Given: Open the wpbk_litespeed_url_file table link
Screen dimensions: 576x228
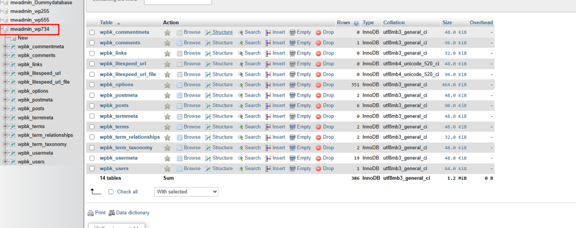Looking at the screenshot, I should click(x=128, y=75).
